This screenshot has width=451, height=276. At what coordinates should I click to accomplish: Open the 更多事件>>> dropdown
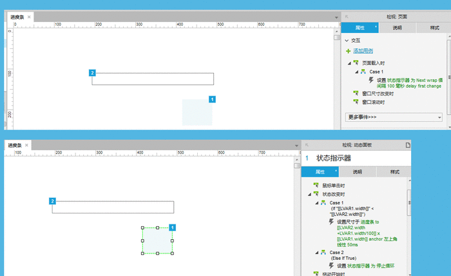click(x=394, y=117)
